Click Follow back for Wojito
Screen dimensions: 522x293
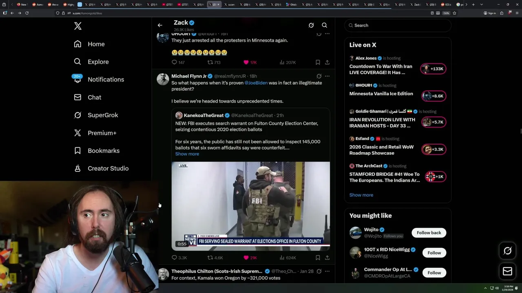tap(429, 233)
